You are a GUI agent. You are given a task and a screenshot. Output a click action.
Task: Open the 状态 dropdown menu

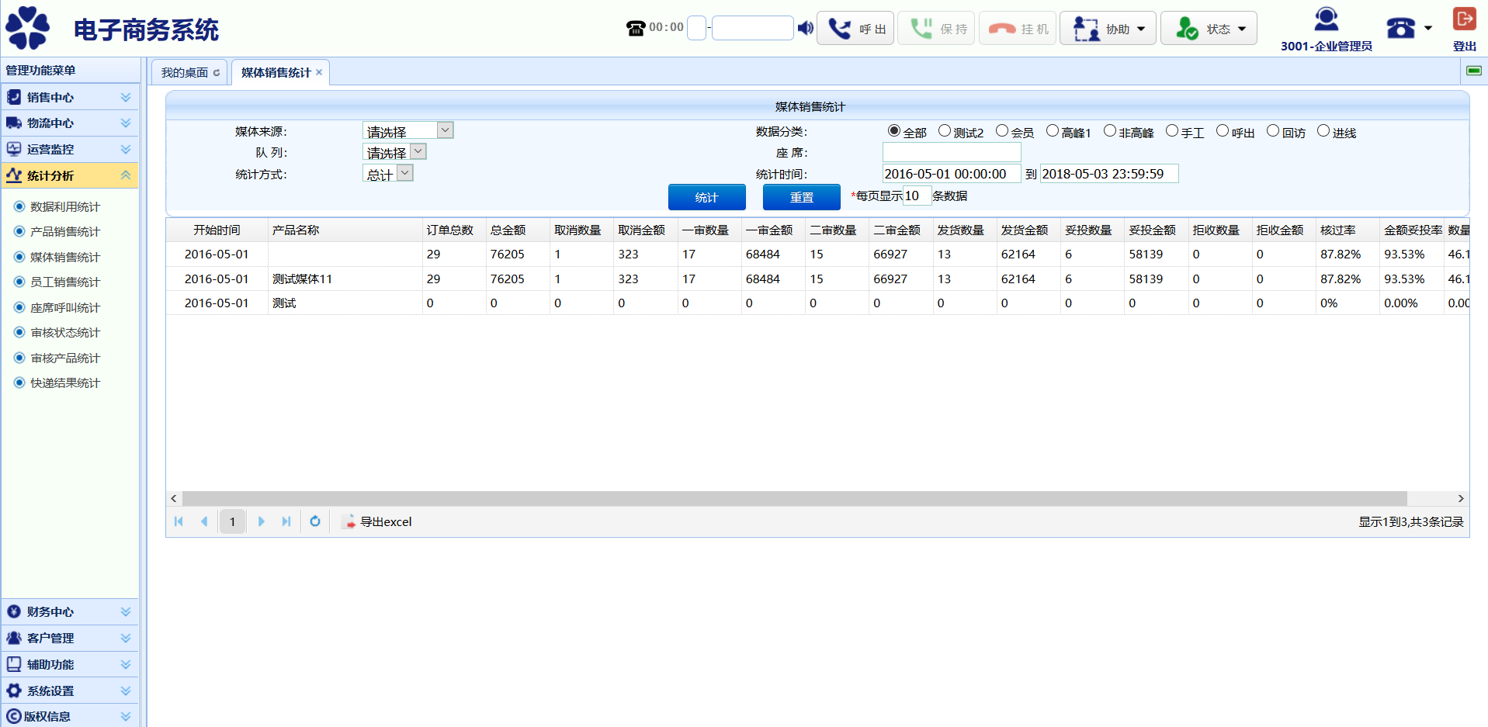(x=1209, y=29)
